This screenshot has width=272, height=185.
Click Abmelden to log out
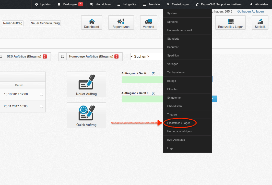tap(259, 4)
